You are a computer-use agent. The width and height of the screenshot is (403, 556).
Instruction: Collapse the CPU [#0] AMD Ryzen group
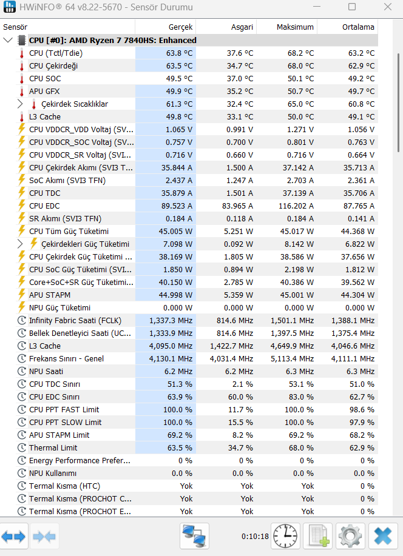click(8, 40)
